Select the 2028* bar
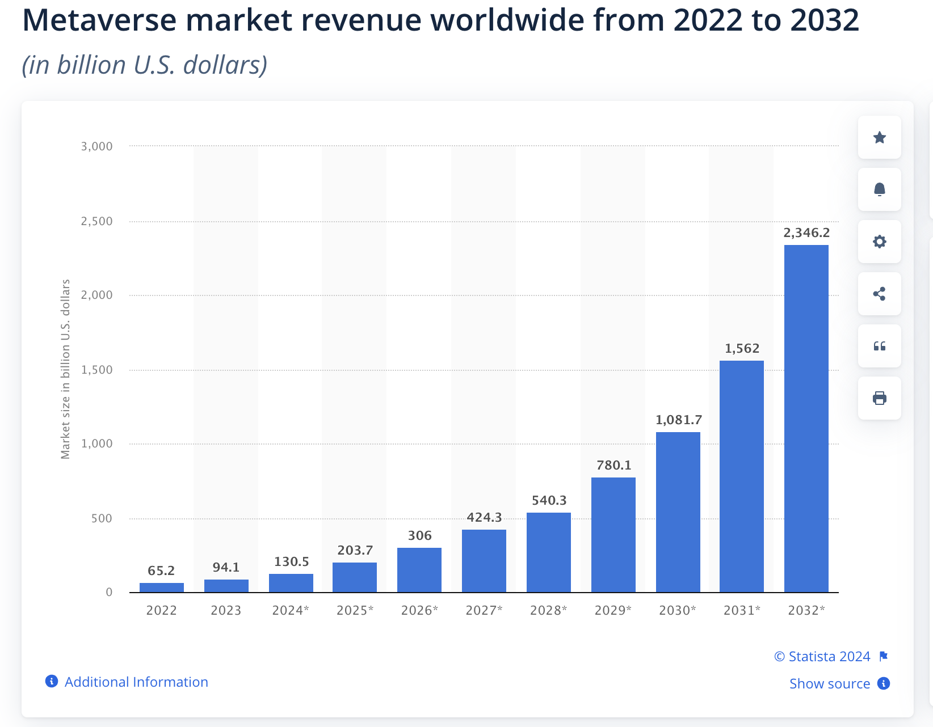Screen dimensions: 933x727 point(549,552)
